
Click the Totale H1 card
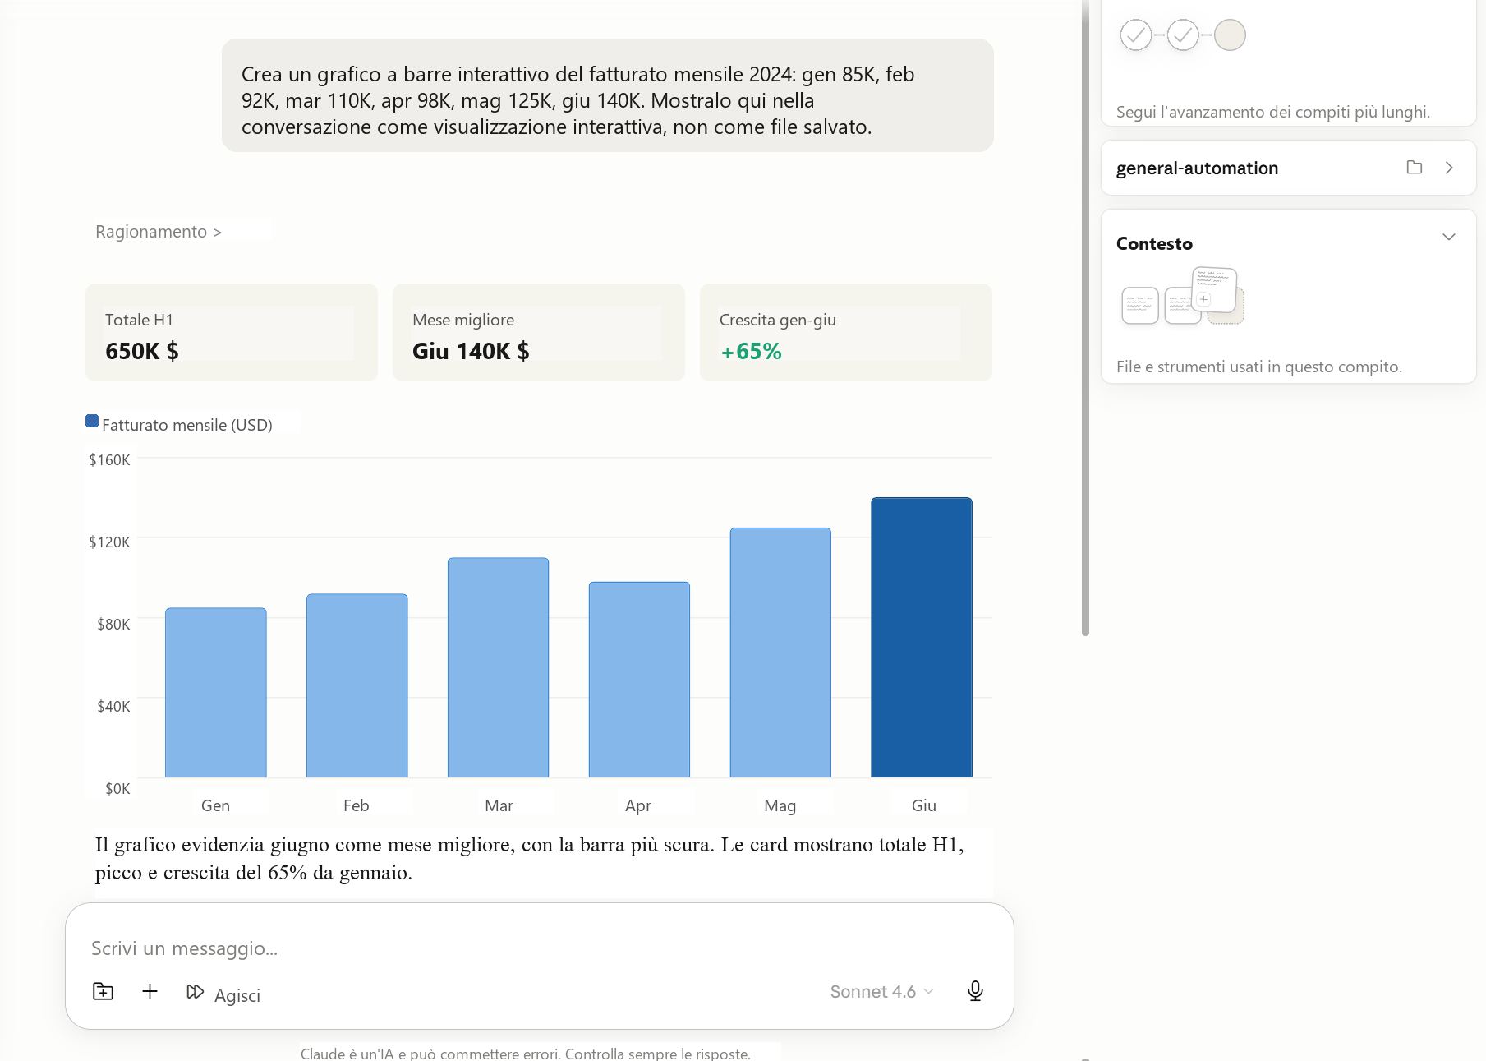(x=232, y=332)
